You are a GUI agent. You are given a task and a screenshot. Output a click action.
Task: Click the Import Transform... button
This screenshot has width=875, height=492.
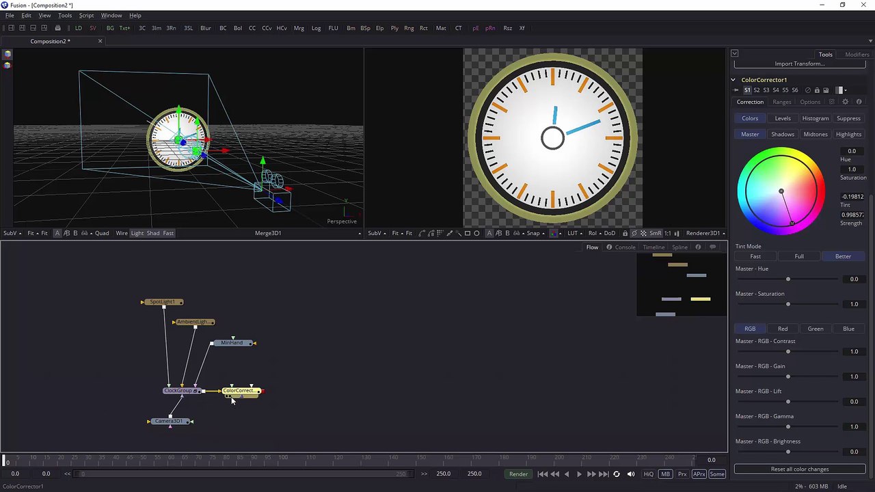pyautogui.click(x=800, y=64)
